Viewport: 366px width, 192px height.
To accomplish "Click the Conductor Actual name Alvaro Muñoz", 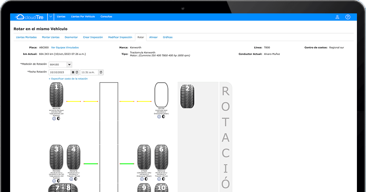I will coord(272,54).
